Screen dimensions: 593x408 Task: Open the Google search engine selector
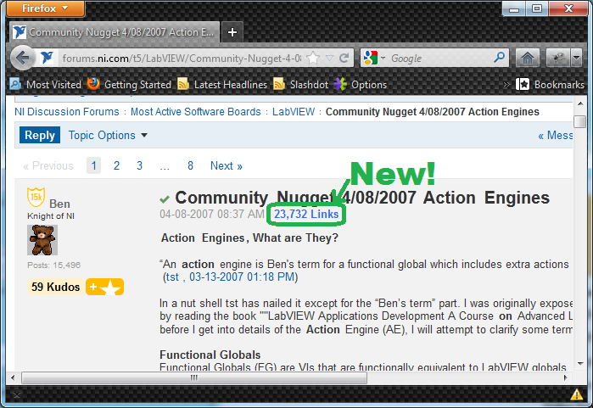tap(374, 59)
